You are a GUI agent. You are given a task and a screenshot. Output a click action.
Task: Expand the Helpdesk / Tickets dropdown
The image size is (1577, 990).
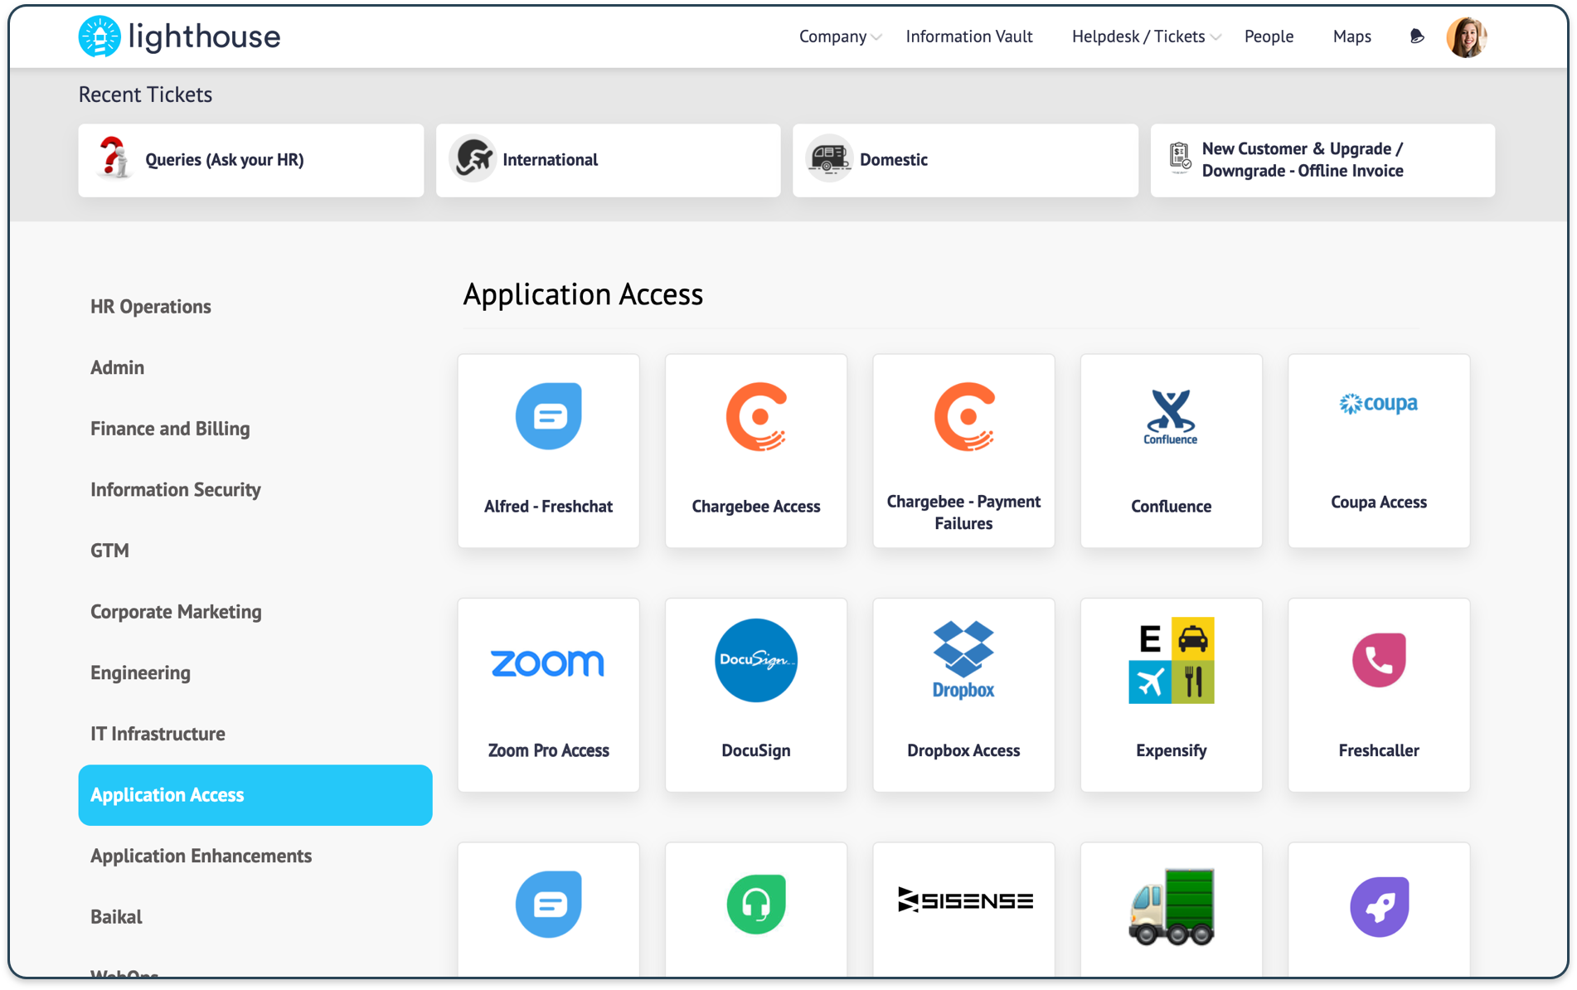tap(1145, 36)
